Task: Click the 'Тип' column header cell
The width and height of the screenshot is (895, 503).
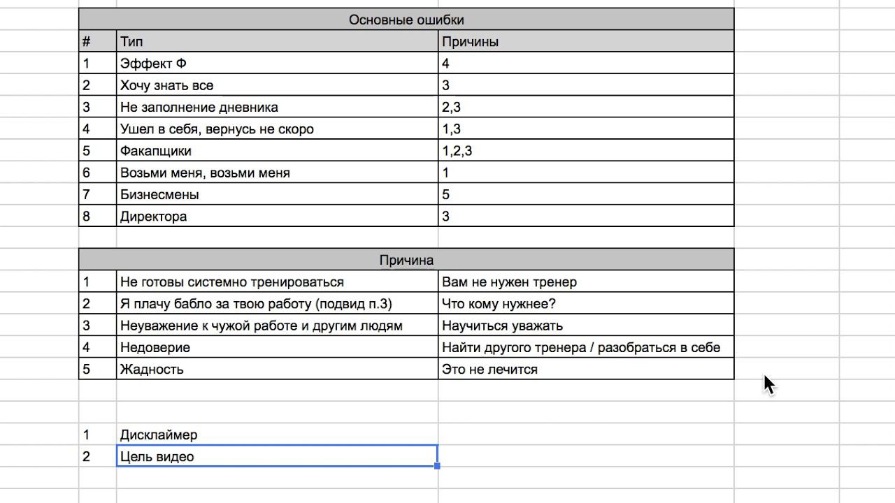Action: [x=278, y=41]
